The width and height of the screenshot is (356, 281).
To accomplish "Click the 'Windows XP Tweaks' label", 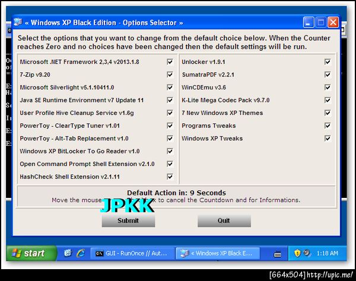I will (212, 138).
